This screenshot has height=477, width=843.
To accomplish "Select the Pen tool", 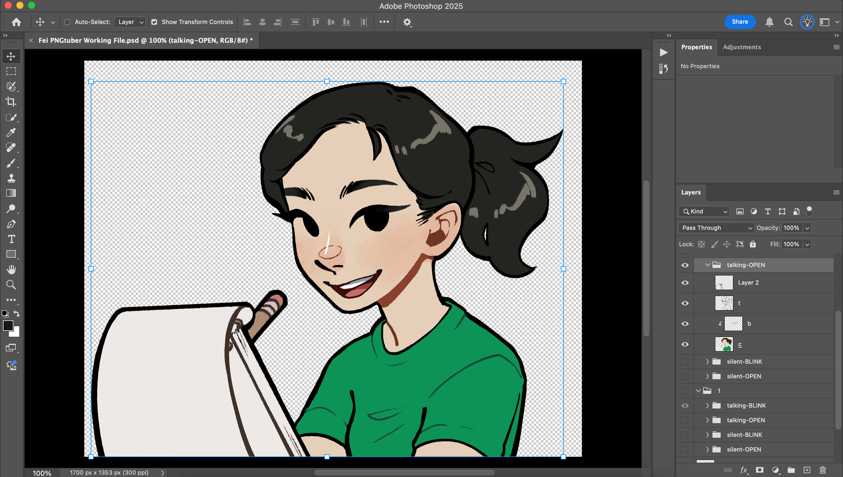I will [11, 224].
